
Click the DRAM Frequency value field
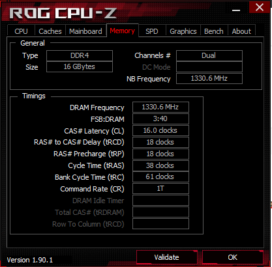point(160,107)
